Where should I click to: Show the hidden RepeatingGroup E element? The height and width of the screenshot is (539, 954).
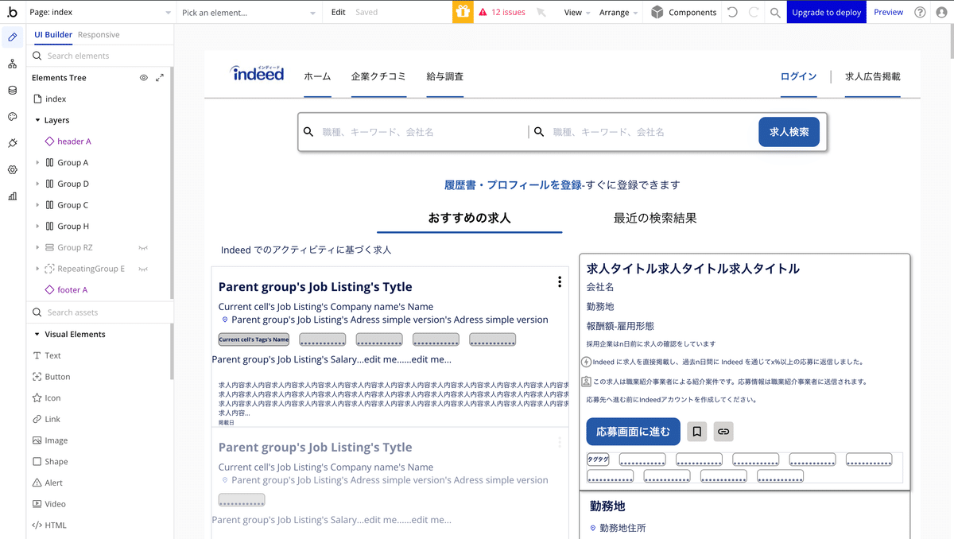coord(144,269)
